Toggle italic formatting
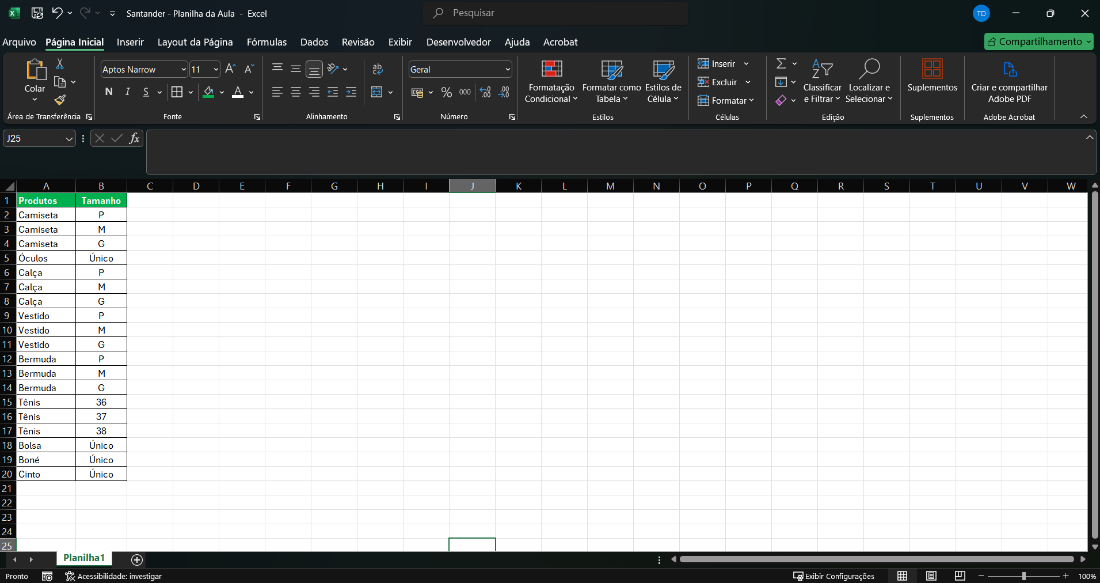The image size is (1100, 583). [x=128, y=92]
